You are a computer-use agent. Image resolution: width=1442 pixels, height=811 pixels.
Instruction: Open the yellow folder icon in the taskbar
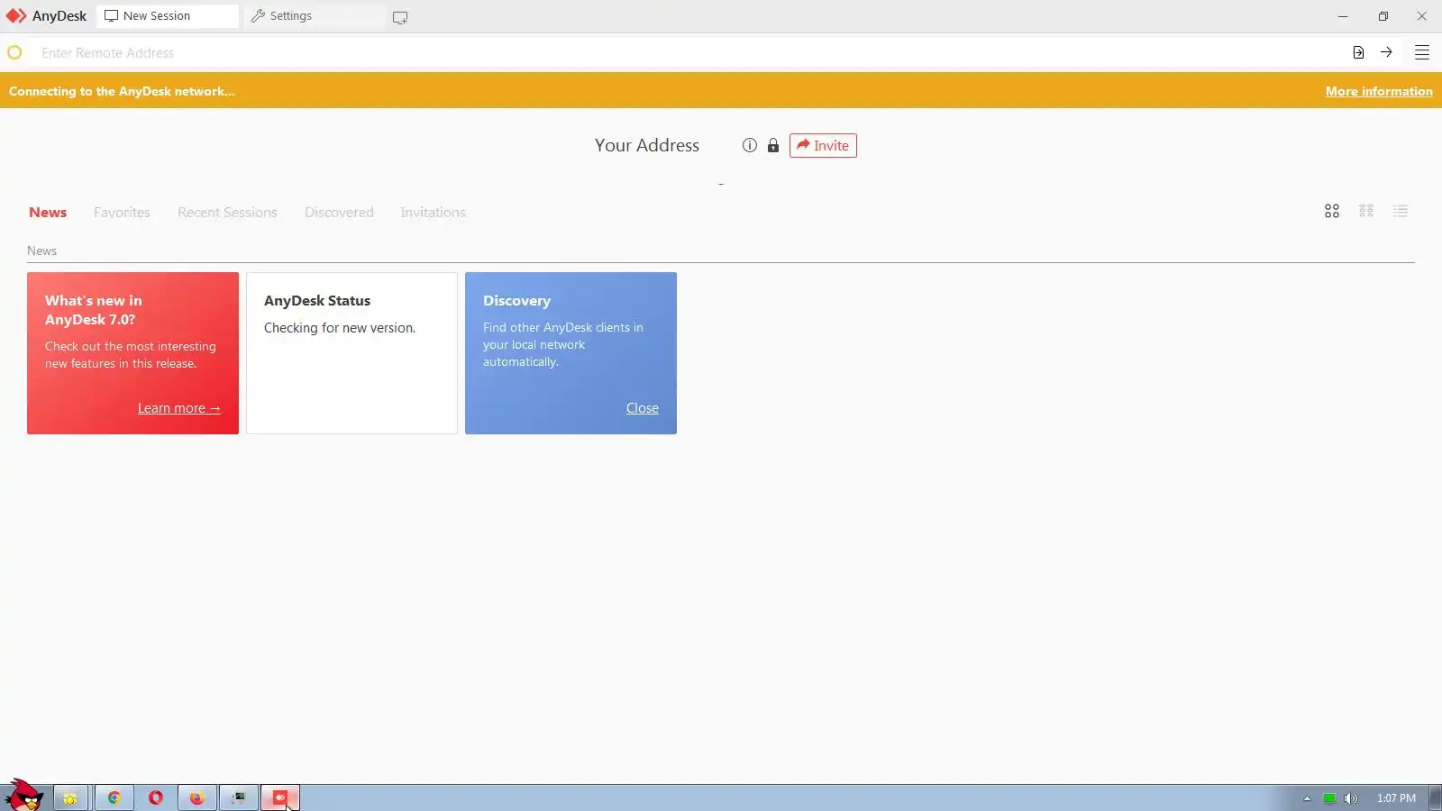pyautogui.click(x=70, y=797)
